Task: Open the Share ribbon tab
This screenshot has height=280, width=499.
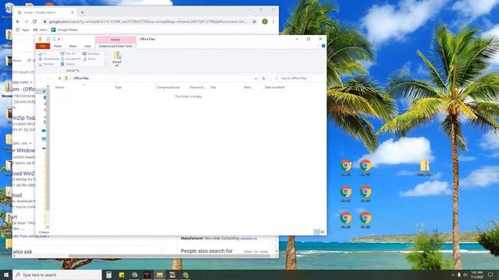Action: click(73, 47)
